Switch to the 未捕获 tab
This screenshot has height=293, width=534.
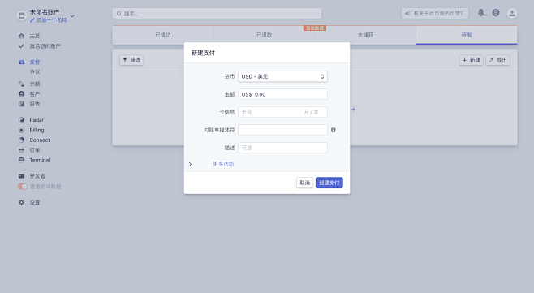(365, 35)
